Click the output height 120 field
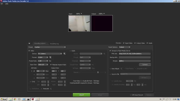 [x=63, y=71]
